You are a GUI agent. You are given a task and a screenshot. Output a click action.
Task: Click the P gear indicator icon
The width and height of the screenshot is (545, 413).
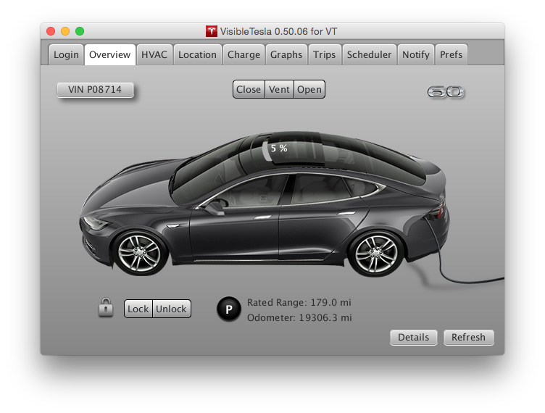coord(229,309)
